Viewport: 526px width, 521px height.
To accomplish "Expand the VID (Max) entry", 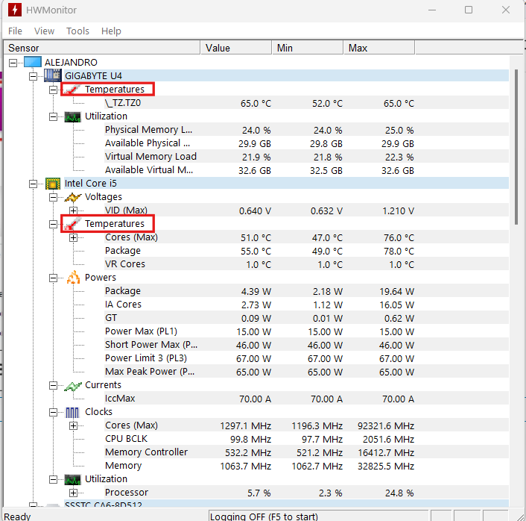I will [x=73, y=210].
